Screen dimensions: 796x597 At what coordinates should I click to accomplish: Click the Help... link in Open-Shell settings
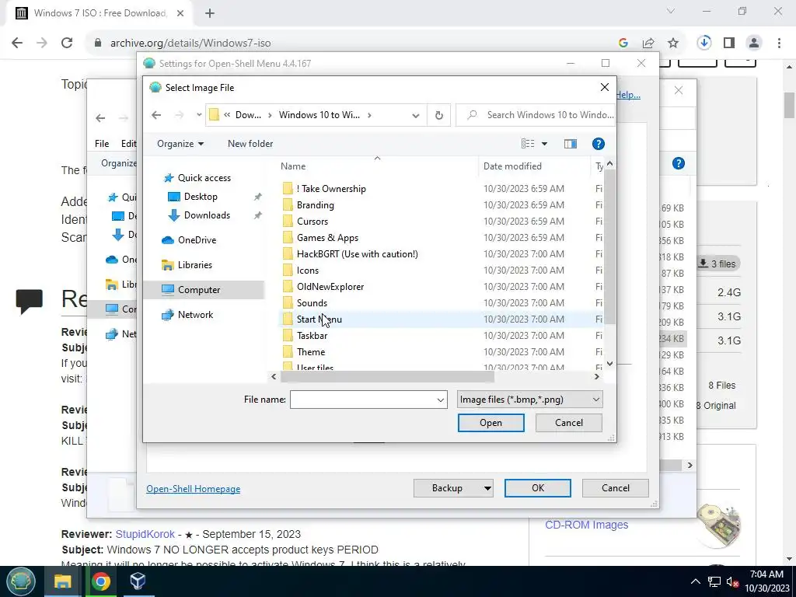tap(628, 95)
